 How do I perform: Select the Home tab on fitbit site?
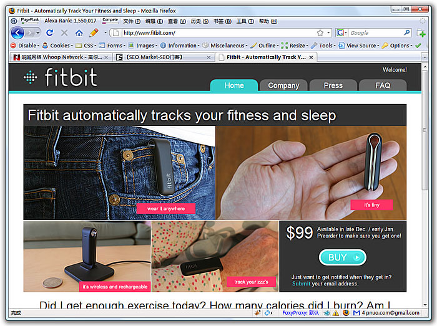point(234,85)
